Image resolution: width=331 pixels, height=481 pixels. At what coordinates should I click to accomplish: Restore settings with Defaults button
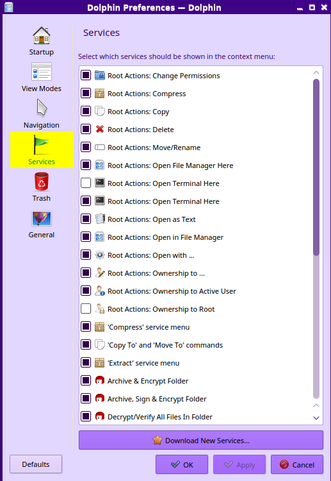tap(36, 464)
